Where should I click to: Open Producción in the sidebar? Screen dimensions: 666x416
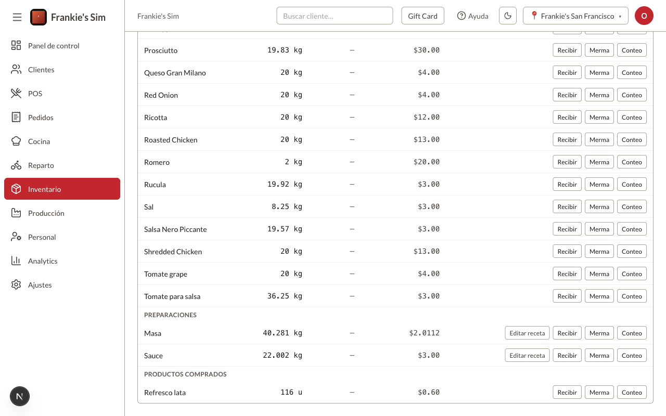[x=62, y=213]
